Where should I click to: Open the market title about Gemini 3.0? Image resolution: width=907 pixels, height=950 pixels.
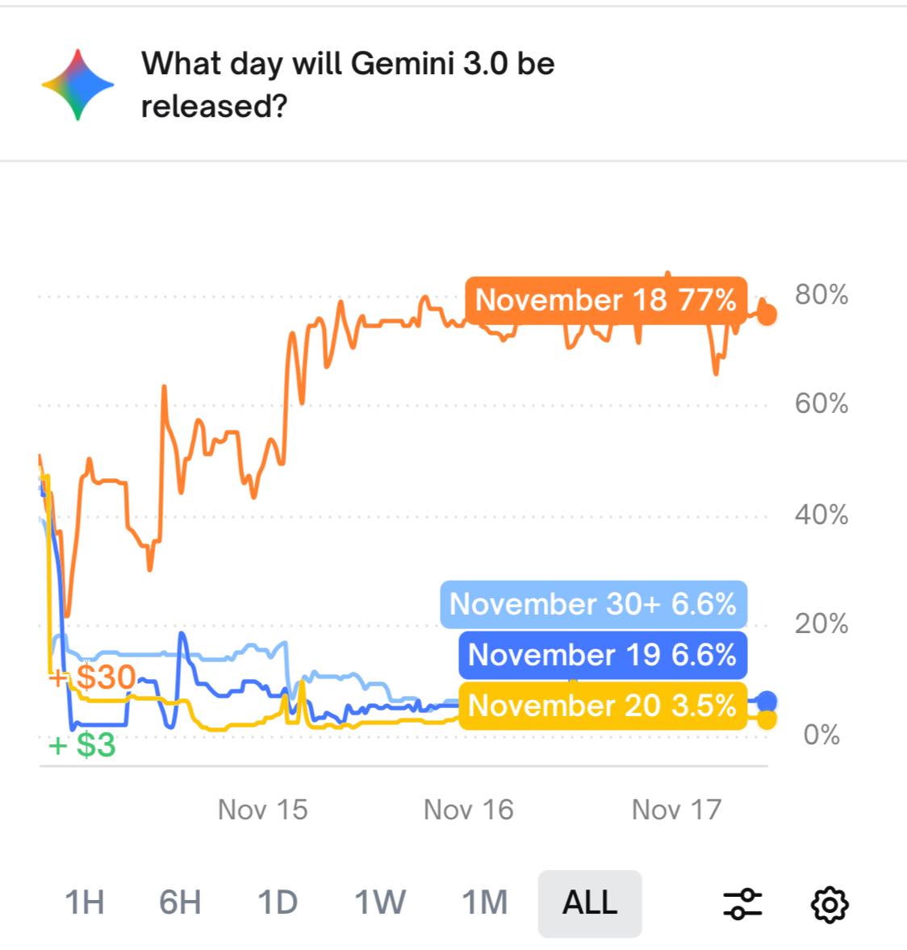point(348,85)
